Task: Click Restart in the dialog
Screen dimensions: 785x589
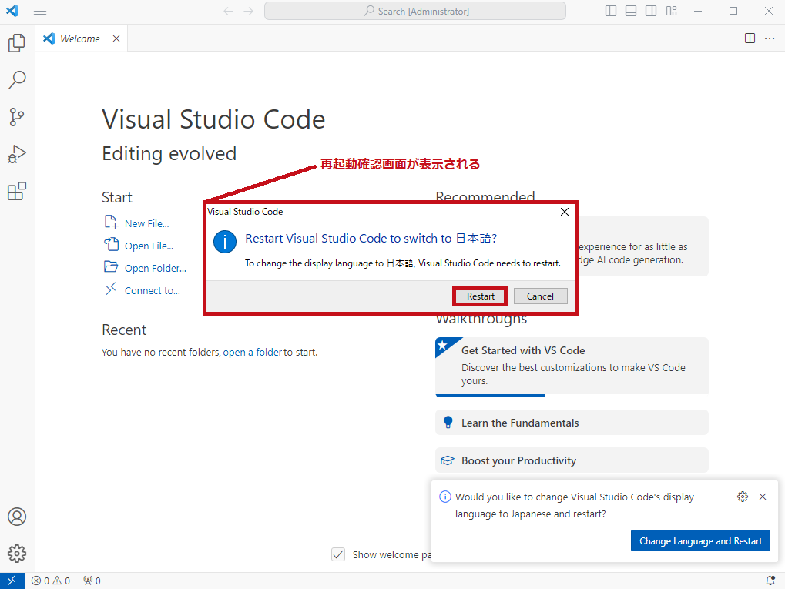Action: pyautogui.click(x=480, y=296)
